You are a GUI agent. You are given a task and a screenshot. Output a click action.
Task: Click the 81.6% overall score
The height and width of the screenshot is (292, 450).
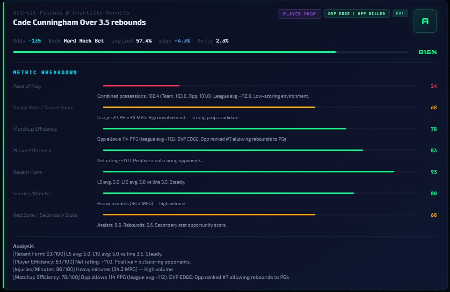(x=428, y=52)
